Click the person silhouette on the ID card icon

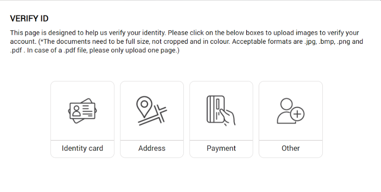76,111
